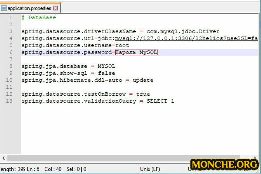
Task: Click on com.mysql.jdbc.Driver text
Action: (183, 31)
